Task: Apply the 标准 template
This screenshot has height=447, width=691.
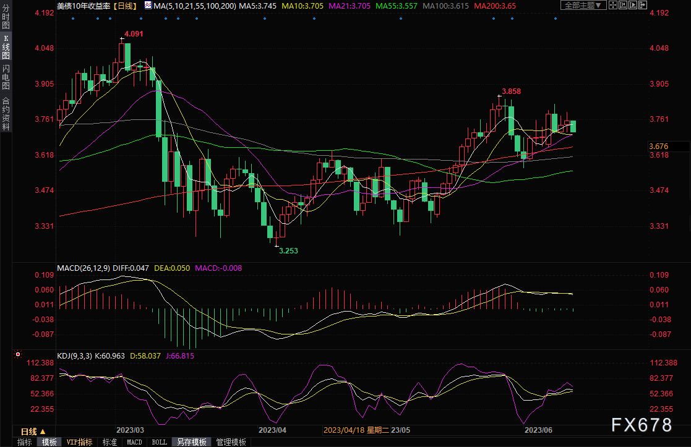Action: (x=109, y=442)
